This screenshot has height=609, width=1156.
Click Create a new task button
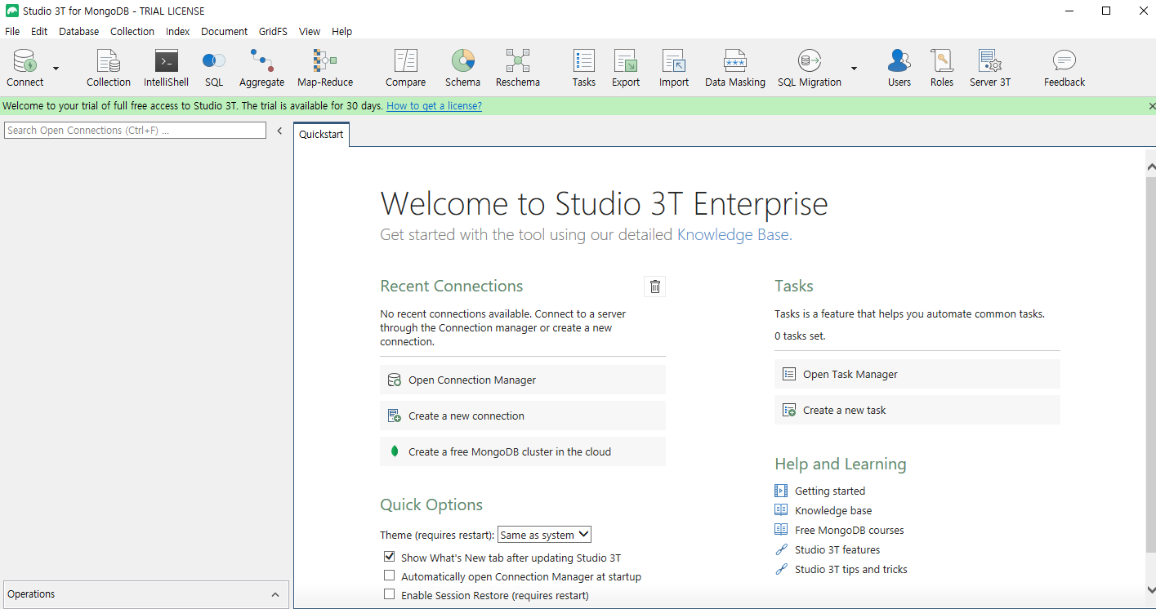click(917, 410)
